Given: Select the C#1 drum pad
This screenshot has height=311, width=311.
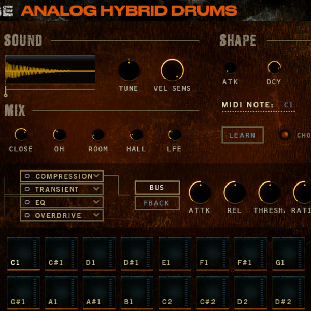Looking at the screenshot, I should (x=61, y=253).
